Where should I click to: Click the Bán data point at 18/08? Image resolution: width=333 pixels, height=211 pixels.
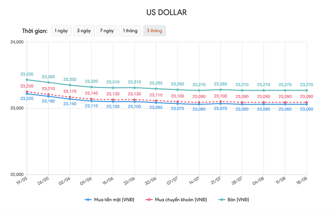pos(307,90)
